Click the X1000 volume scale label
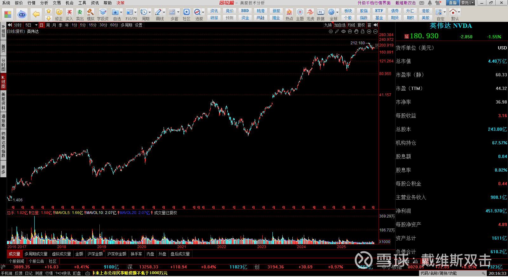 click(x=384, y=242)
